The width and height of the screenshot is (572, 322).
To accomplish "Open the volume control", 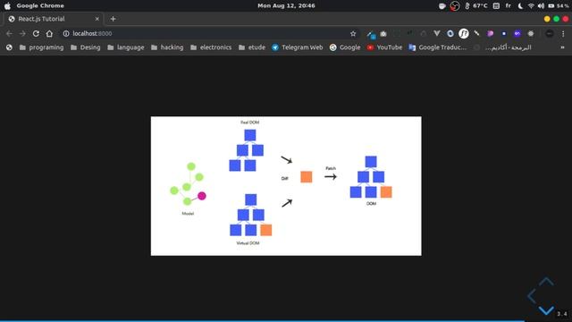I will (x=541, y=6).
